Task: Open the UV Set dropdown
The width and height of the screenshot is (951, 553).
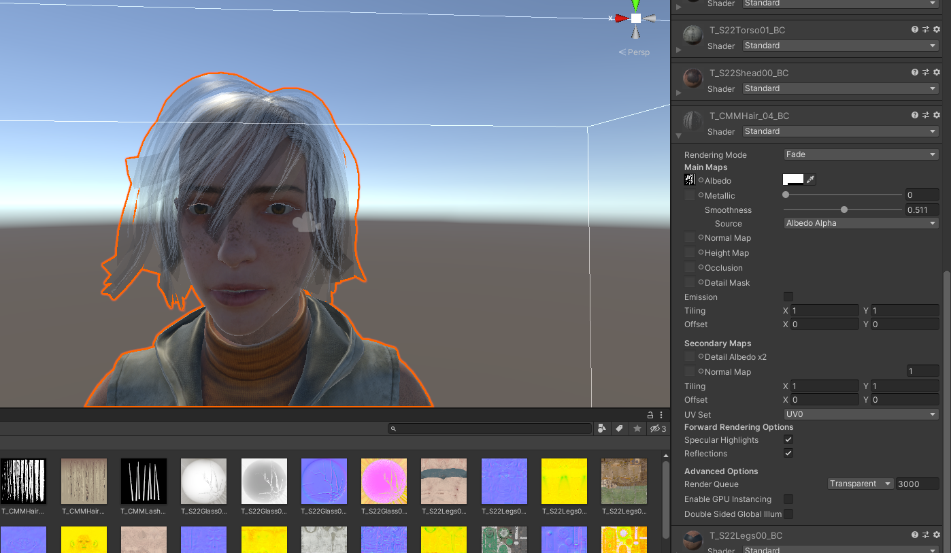Action: 861,414
